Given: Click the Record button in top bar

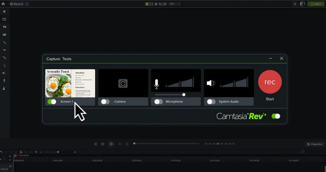Looking at the screenshot, I should (17, 4).
